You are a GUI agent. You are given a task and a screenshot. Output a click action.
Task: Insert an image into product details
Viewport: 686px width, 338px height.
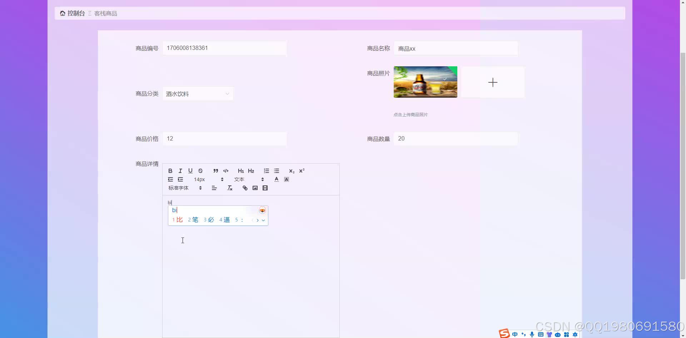coord(255,188)
